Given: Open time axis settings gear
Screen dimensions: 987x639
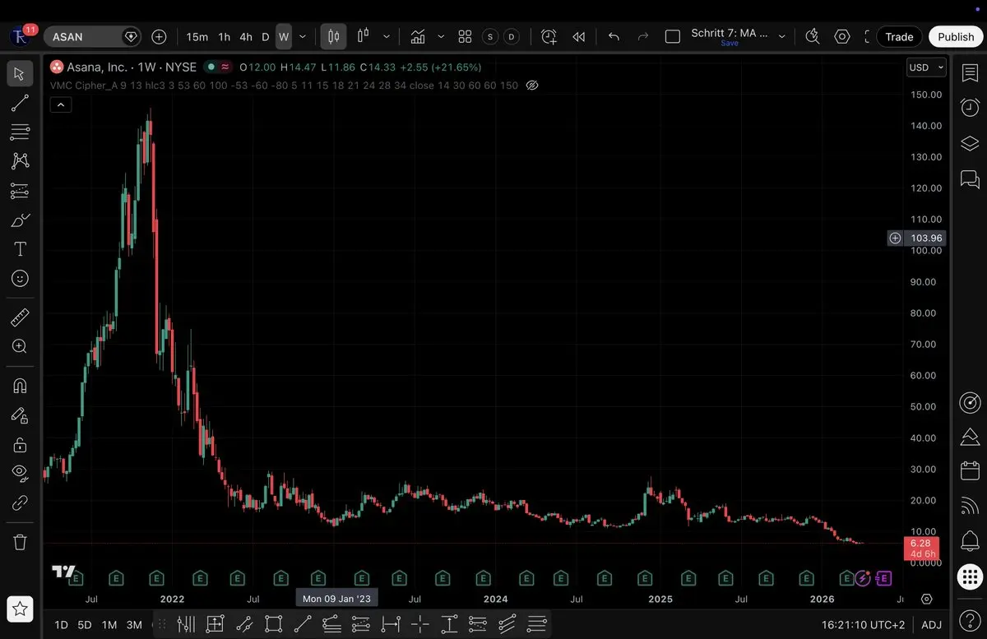Looking at the screenshot, I should (927, 599).
